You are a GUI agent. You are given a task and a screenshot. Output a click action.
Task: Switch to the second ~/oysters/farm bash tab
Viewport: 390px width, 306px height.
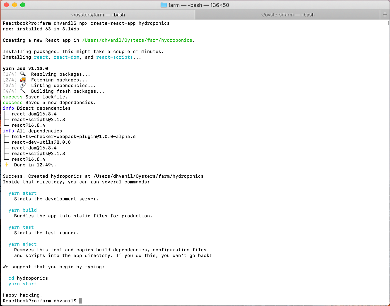[x=287, y=15]
